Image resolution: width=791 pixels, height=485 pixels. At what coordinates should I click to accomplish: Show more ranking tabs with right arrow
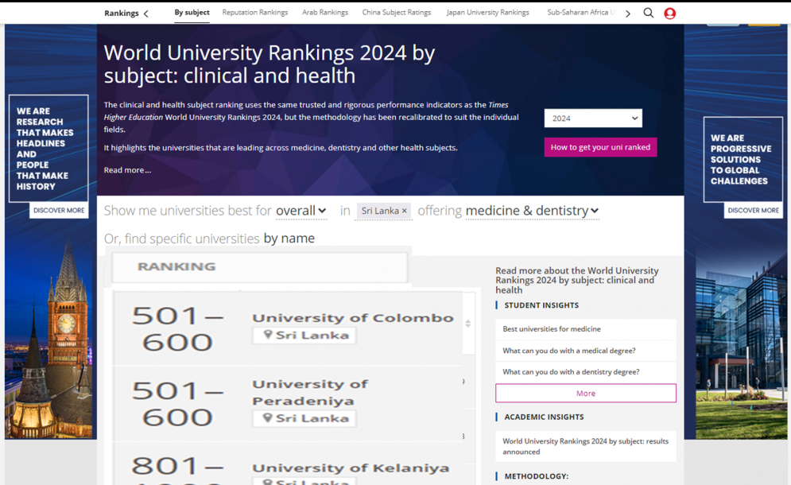pyautogui.click(x=628, y=14)
